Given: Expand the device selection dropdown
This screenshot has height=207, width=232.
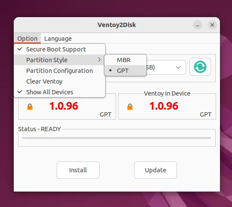Looking at the screenshot, I should coord(178,67).
